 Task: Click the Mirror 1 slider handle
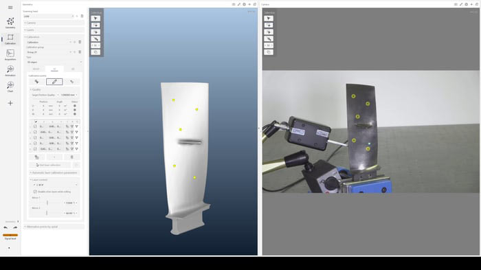point(47,203)
